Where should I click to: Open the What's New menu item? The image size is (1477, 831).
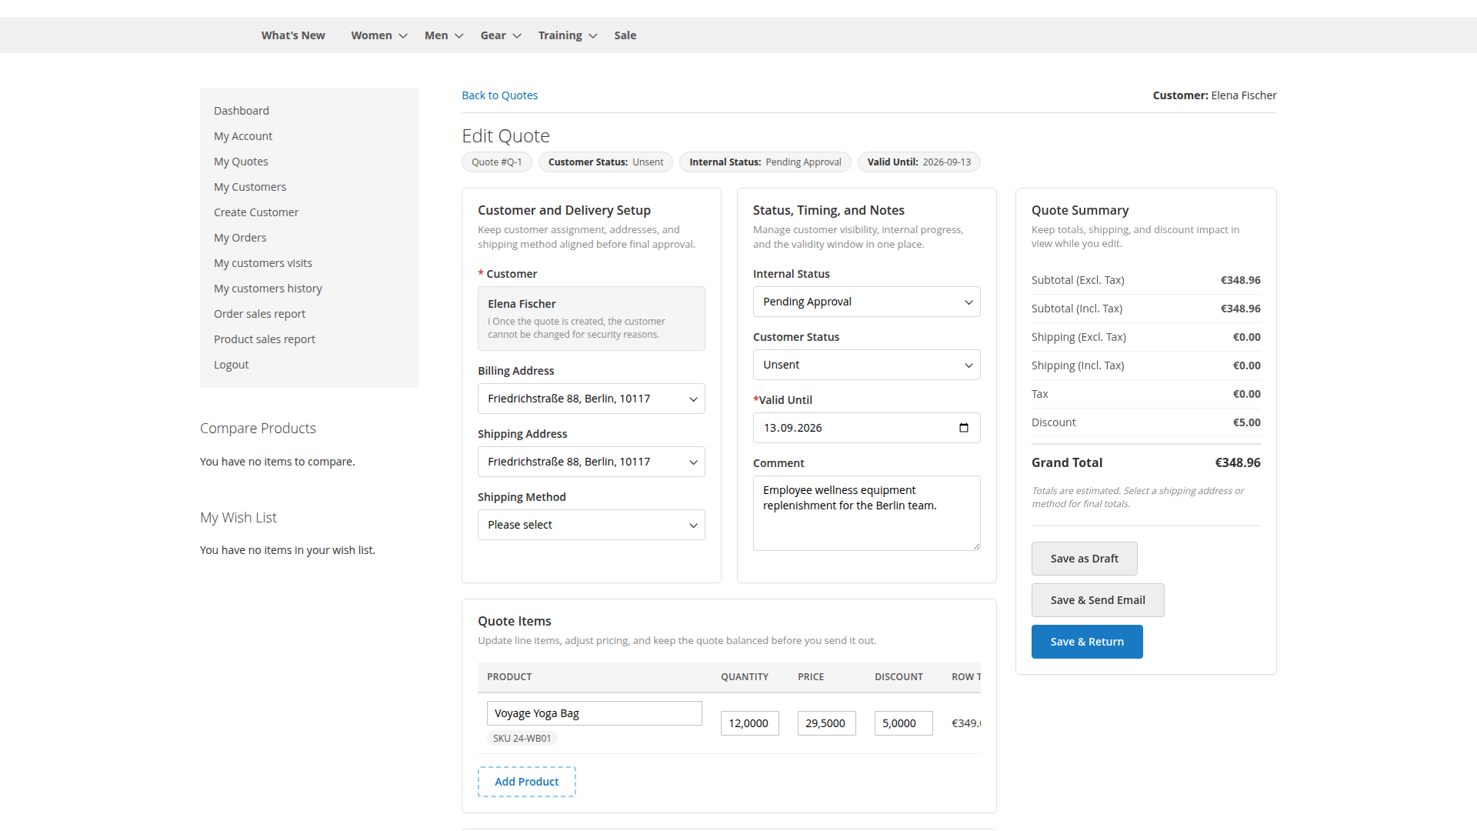(293, 35)
